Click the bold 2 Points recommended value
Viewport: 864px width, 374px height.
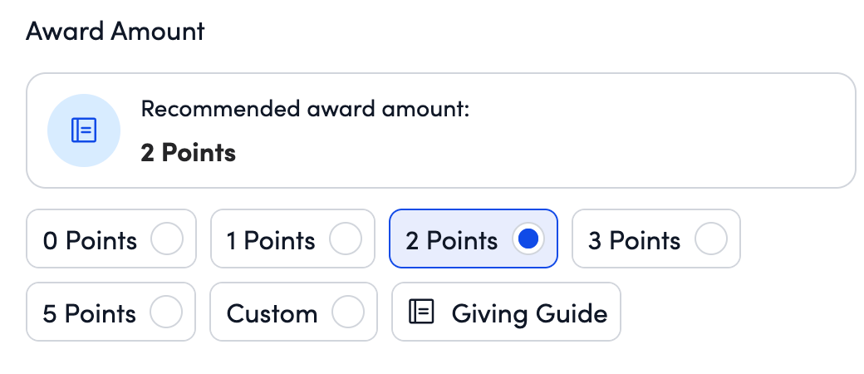189,153
